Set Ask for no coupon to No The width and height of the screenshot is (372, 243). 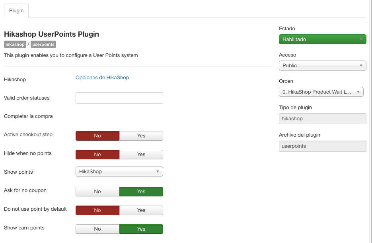point(97,192)
